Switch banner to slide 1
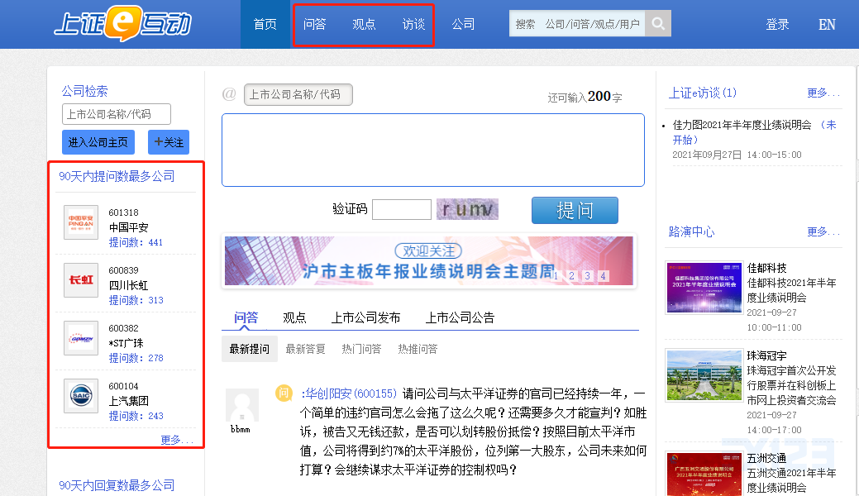This screenshot has width=859, height=496. pos(556,275)
